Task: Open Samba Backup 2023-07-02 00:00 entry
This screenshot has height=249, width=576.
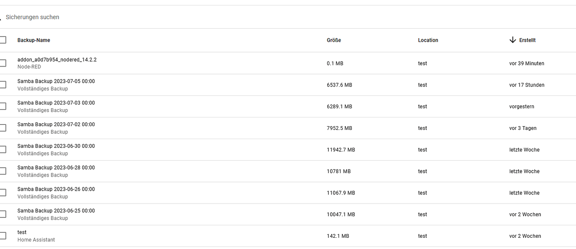Action: pos(56,124)
